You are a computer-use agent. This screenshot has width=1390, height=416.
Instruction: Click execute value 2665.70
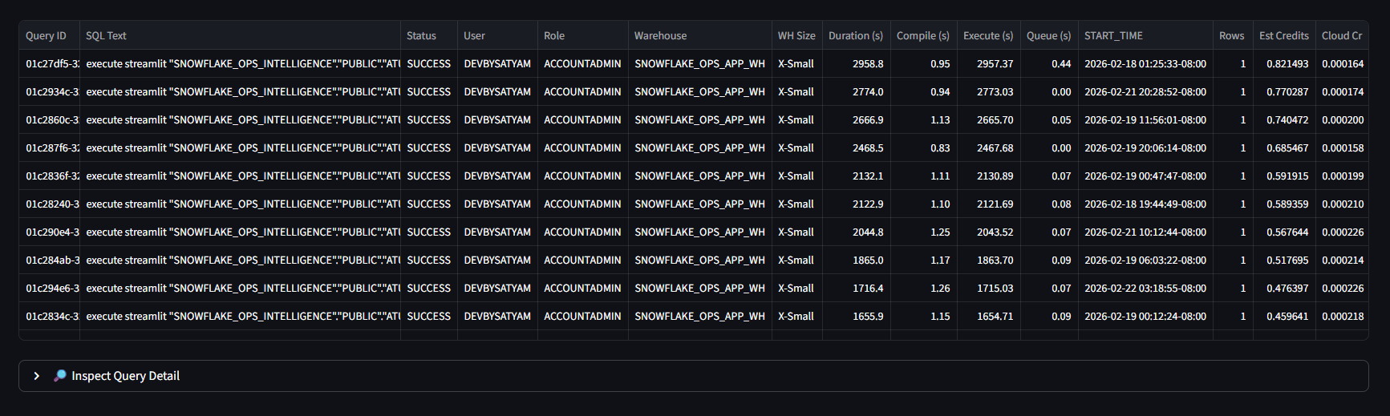point(995,120)
